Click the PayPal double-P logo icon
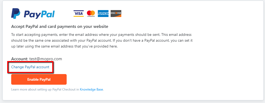Image resolution: width=265 pixels, height=103 pixels. click(x=16, y=14)
